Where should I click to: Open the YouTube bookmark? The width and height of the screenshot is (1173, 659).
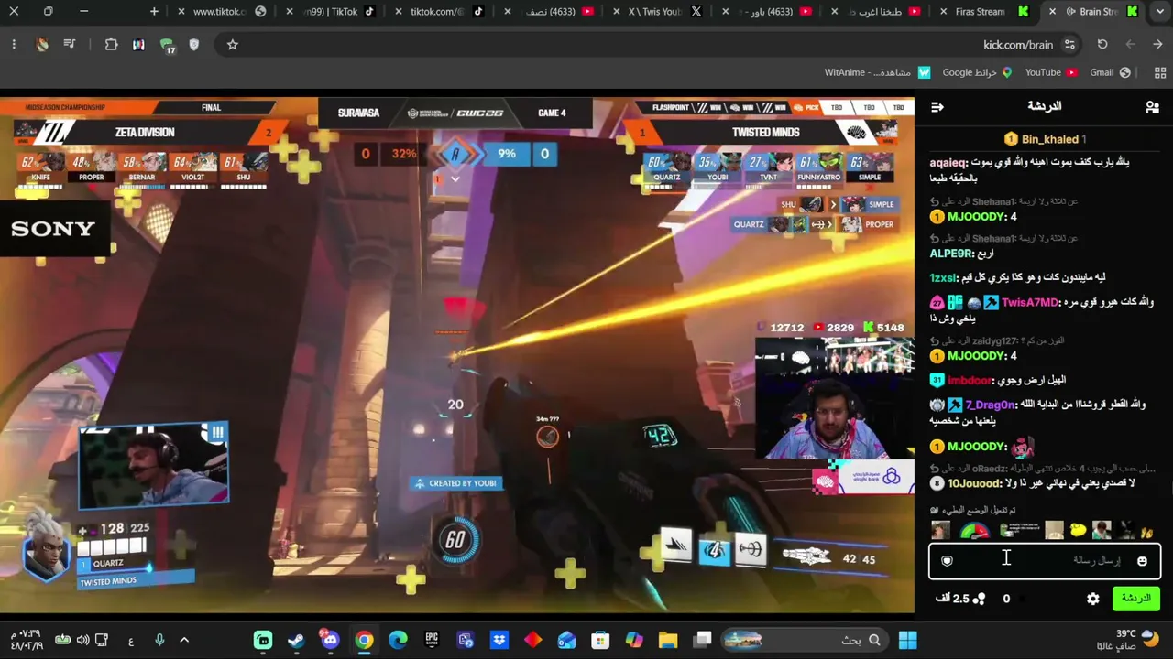[x=1051, y=72]
